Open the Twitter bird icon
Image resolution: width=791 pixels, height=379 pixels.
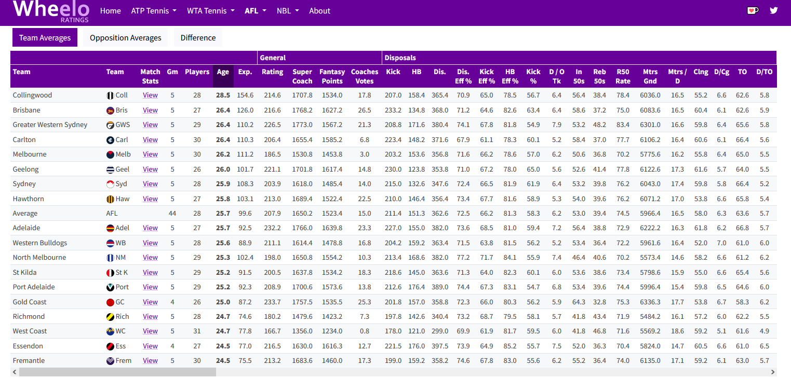(774, 10)
